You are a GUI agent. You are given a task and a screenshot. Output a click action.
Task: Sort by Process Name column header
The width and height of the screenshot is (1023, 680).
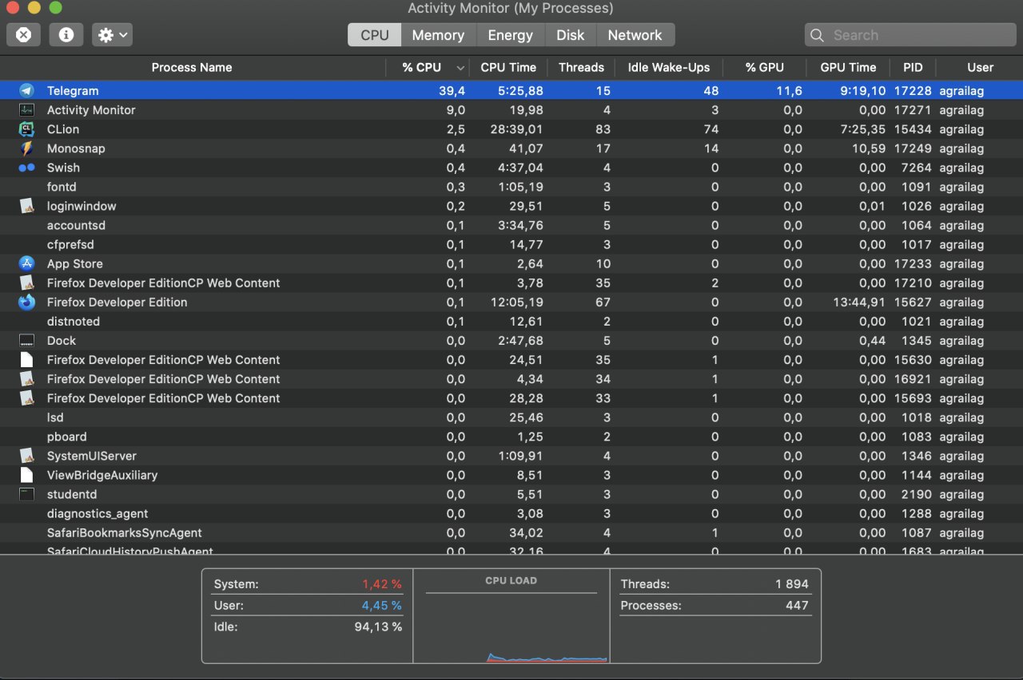pos(192,68)
